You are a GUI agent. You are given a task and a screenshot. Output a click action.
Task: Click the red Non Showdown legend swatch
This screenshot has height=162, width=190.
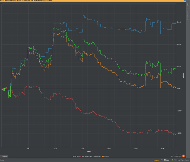click(81, 156)
